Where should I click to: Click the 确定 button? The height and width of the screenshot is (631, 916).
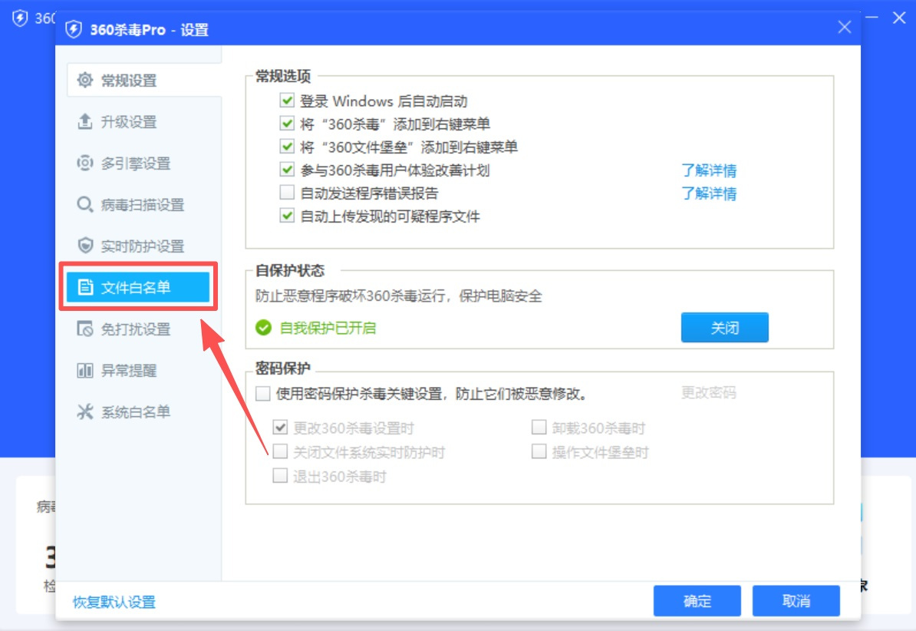tap(697, 601)
